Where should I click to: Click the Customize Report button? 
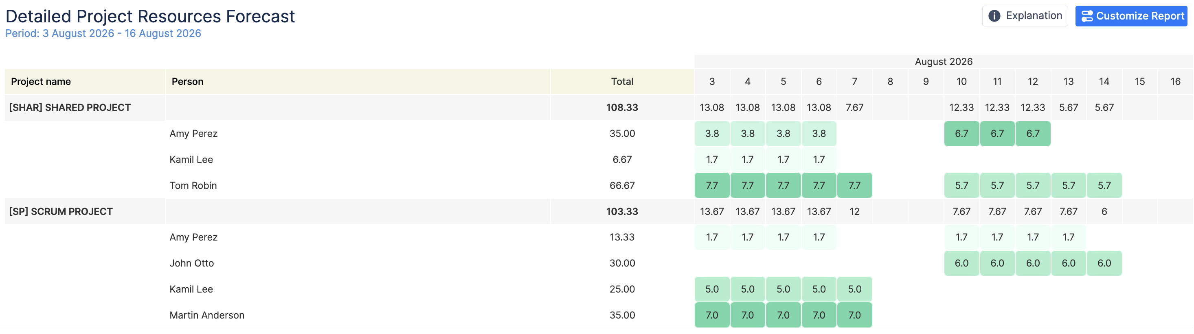1131,16
